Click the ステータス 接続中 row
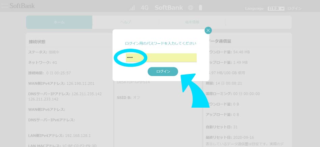The image size is (320, 147). [44, 52]
